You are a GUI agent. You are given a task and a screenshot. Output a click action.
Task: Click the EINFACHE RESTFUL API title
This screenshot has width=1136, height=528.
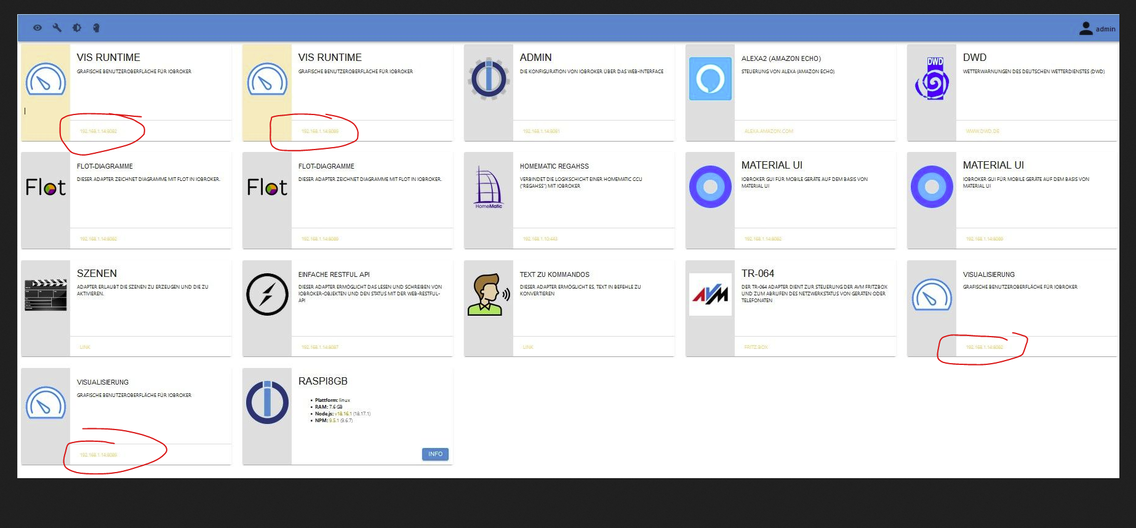point(334,274)
